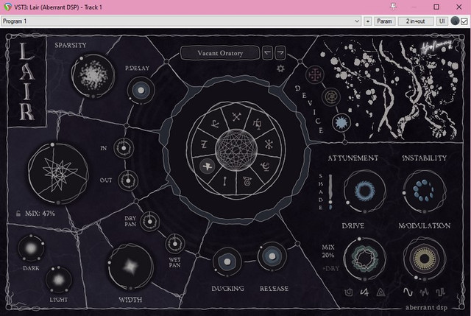
Task: Click the woven sphere at the wheel center
Action: tap(236, 150)
